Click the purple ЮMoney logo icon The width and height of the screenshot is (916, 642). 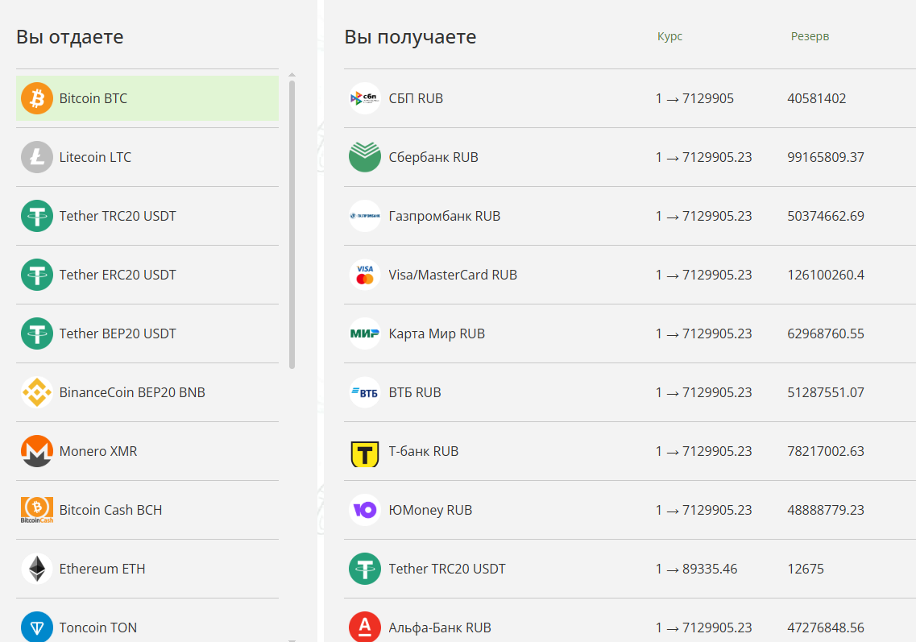pos(364,510)
